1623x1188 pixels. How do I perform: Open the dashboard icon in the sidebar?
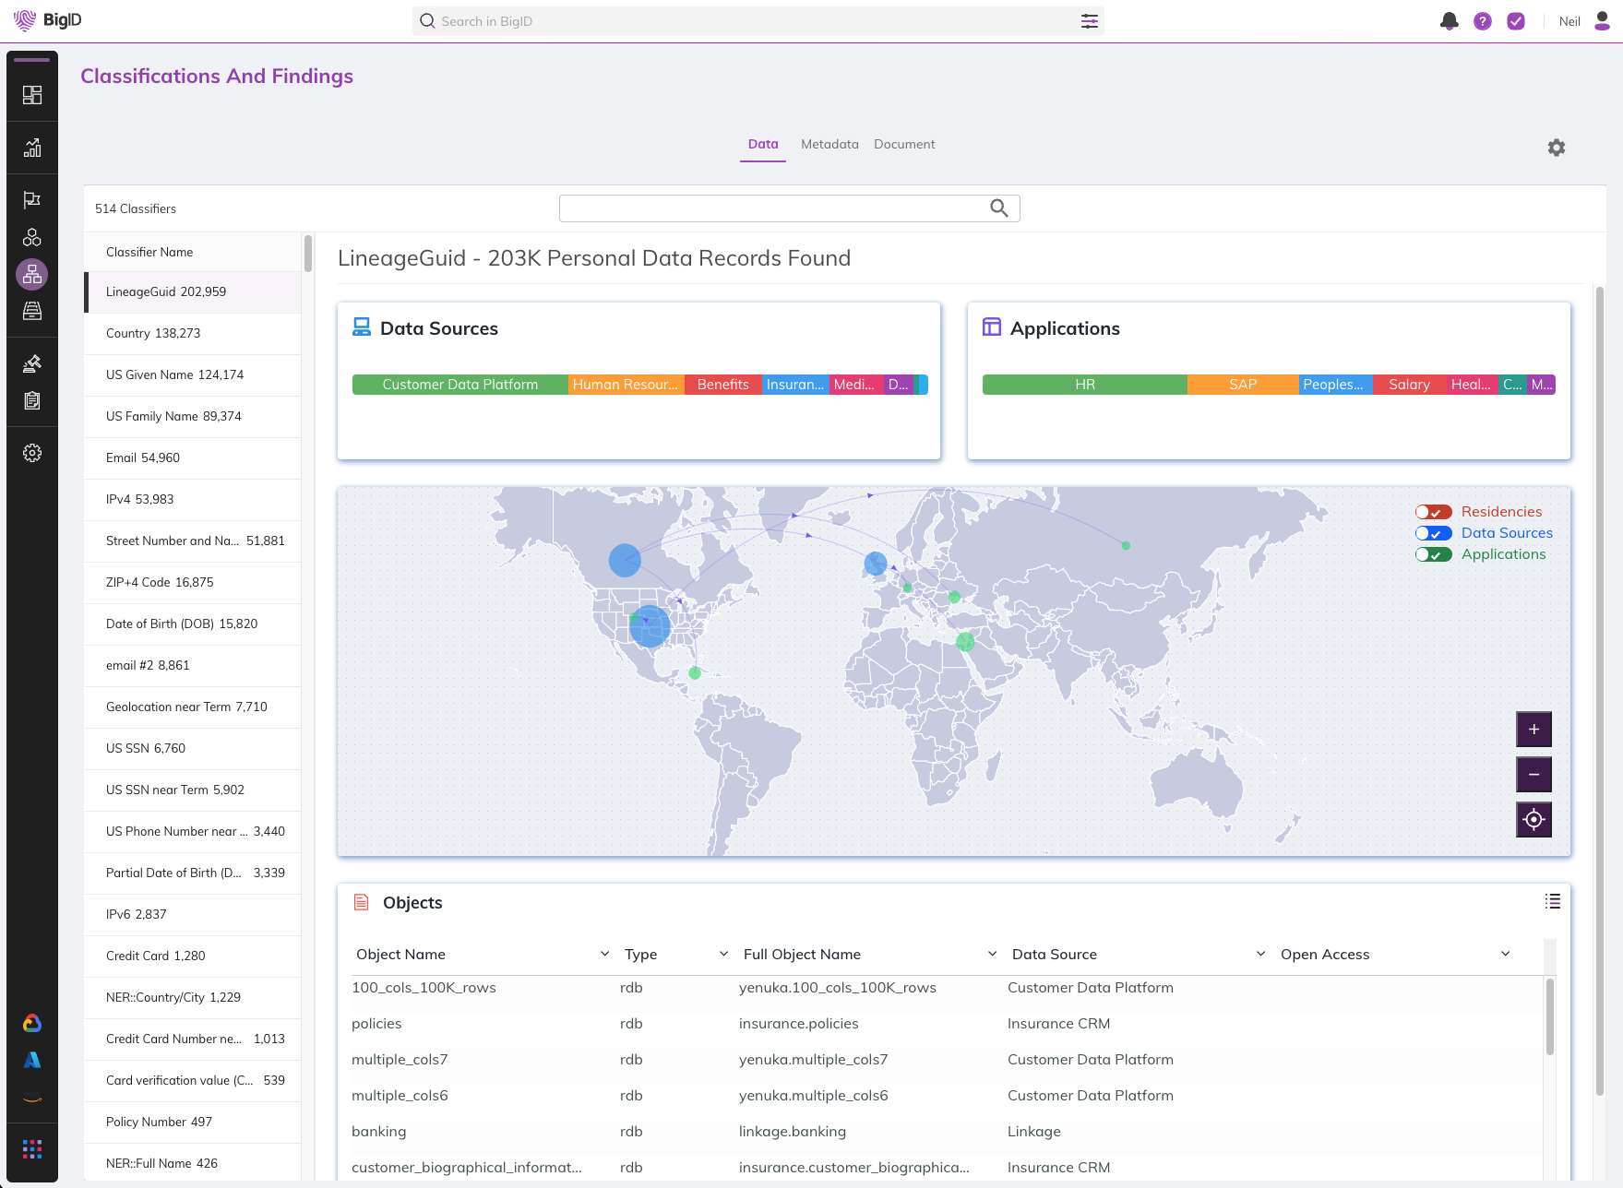[32, 95]
